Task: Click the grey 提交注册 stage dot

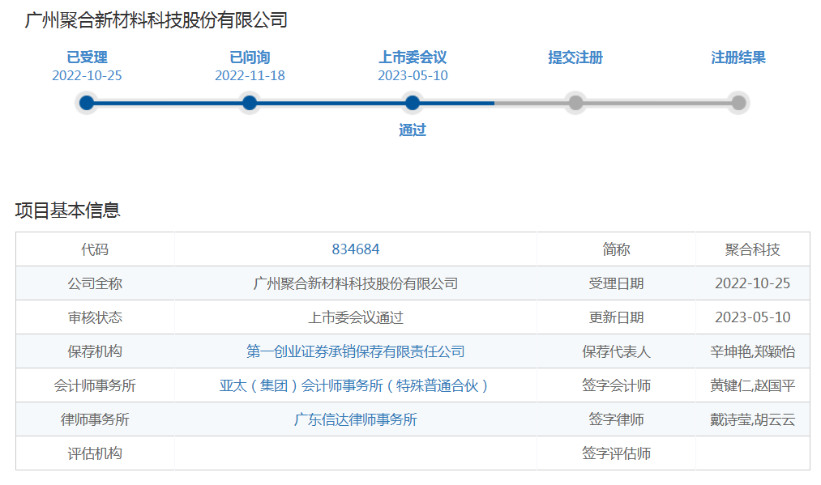Action: pos(575,103)
